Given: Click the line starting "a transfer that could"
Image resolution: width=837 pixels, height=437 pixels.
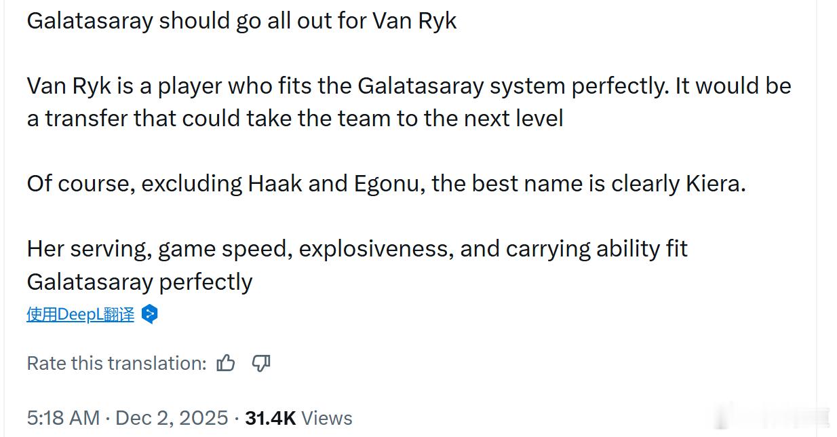Looking at the screenshot, I should (295, 119).
